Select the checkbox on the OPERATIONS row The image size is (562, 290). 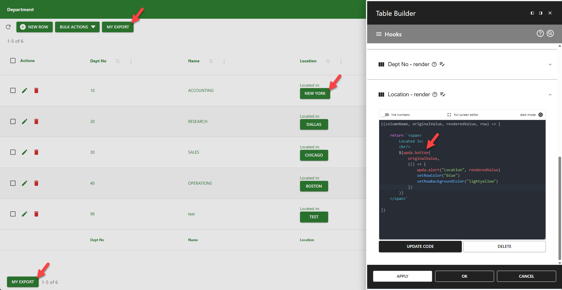point(13,183)
